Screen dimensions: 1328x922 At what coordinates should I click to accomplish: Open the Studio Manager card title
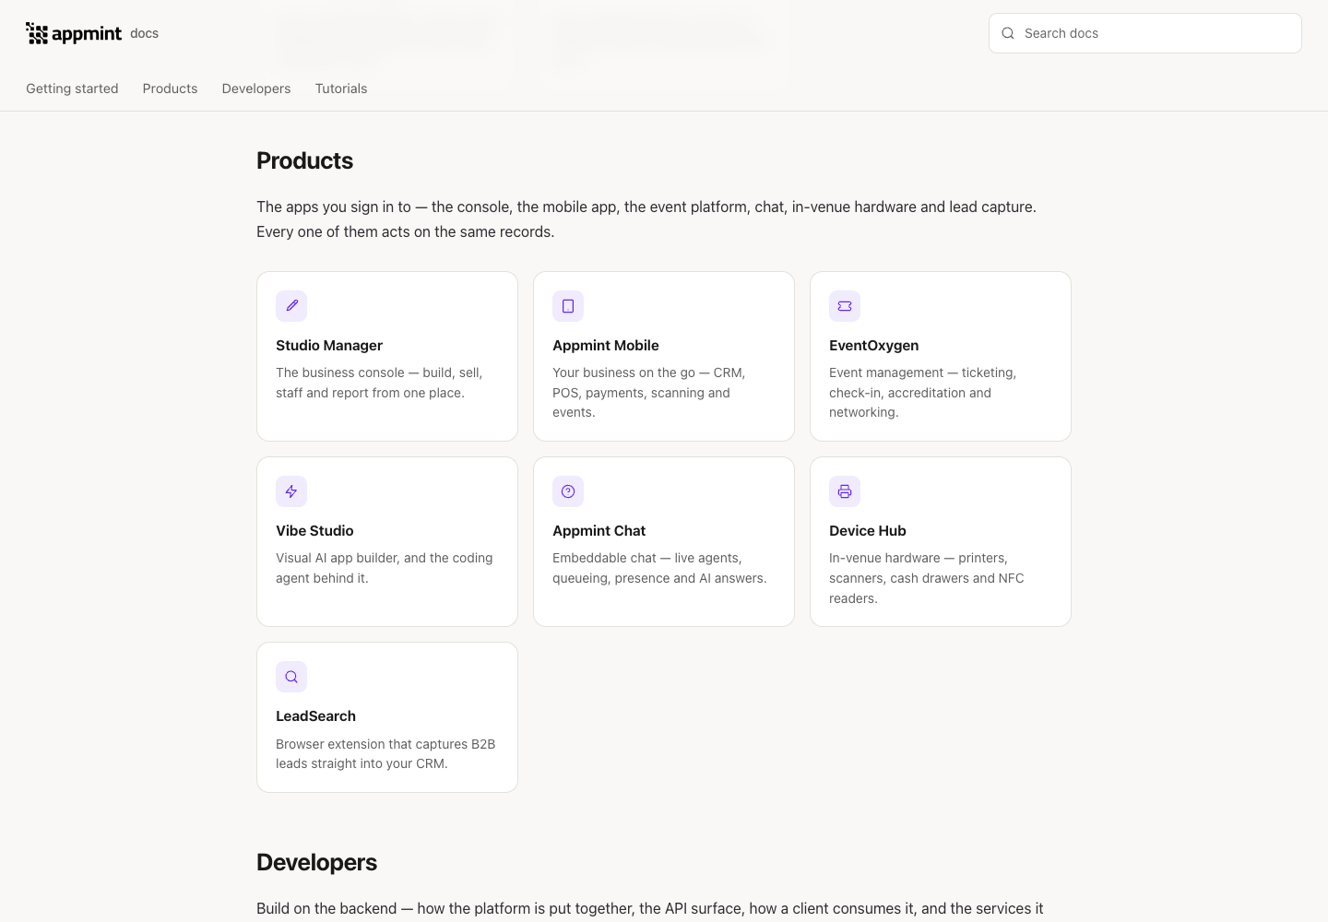pyautogui.click(x=329, y=346)
